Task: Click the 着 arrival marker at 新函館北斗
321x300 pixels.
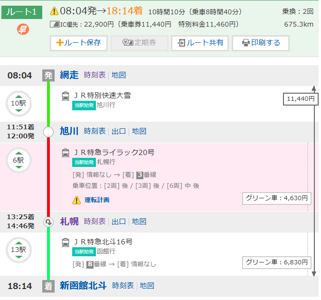Action: 48,286
